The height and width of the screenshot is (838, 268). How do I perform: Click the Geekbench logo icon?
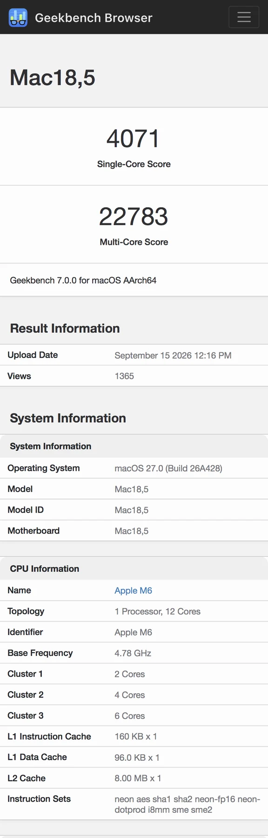(x=18, y=18)
